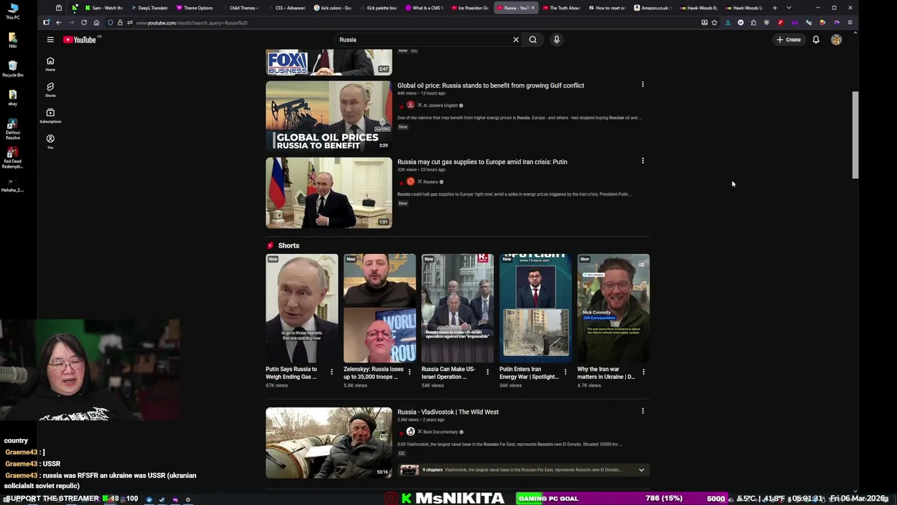
Task: Open the account avatar menu
Action: (x=836, y=40)
